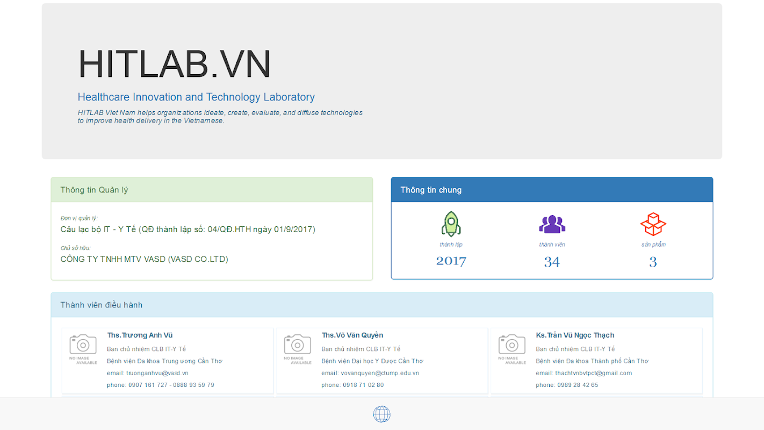
Task: Click the Đơn vị quản lý label
Action: pos(79,218)
